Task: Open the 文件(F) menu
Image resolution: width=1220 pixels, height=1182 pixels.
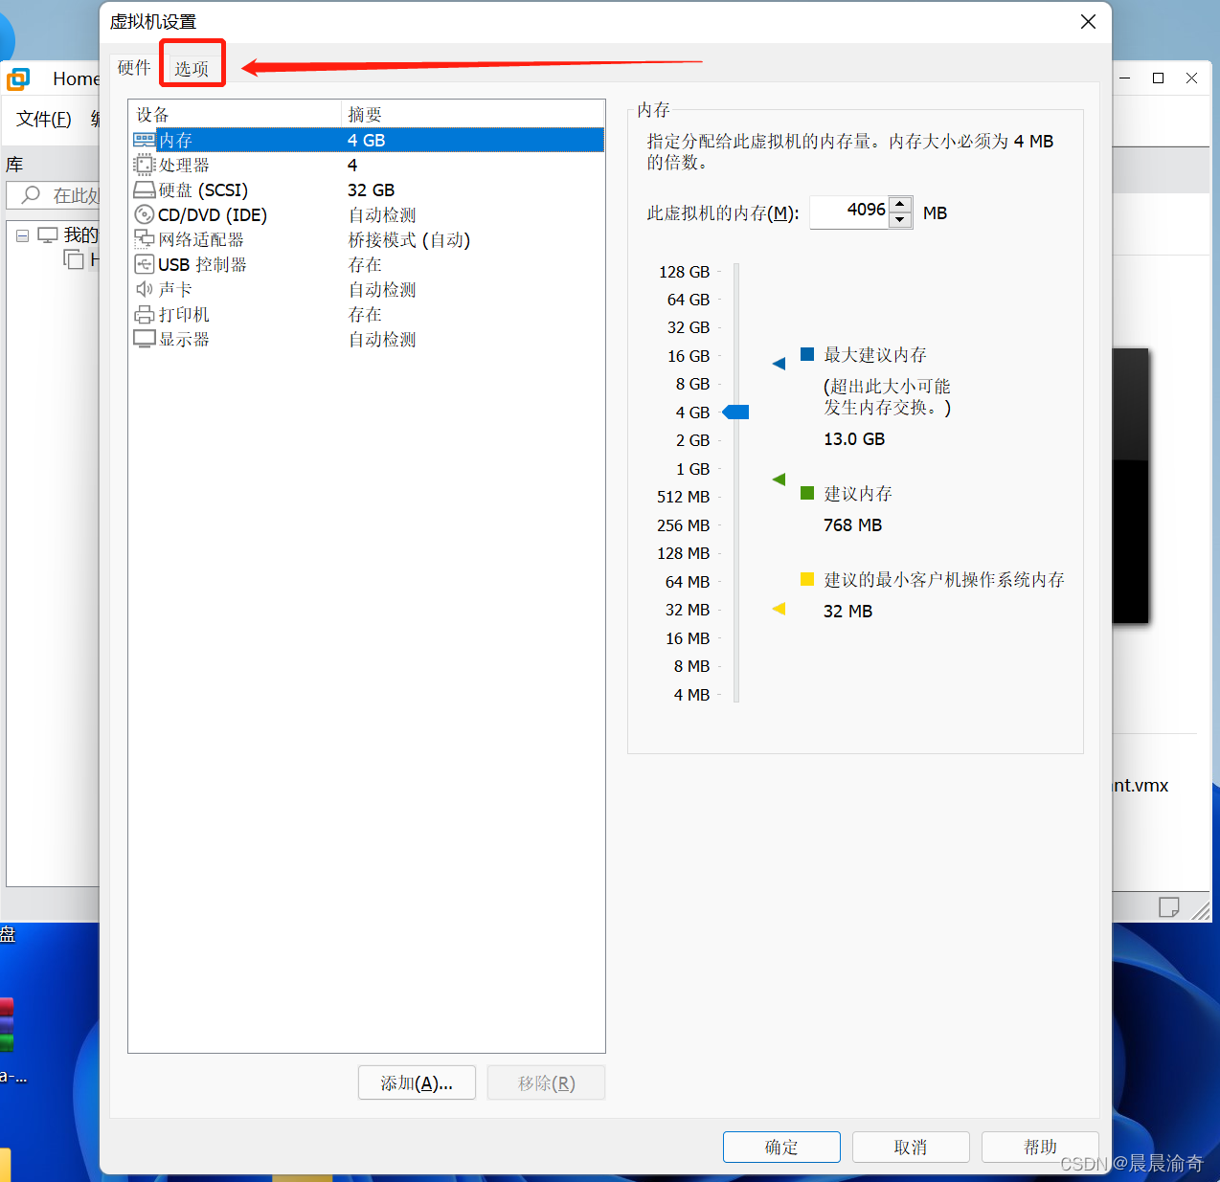Action: tap(44, 119)
